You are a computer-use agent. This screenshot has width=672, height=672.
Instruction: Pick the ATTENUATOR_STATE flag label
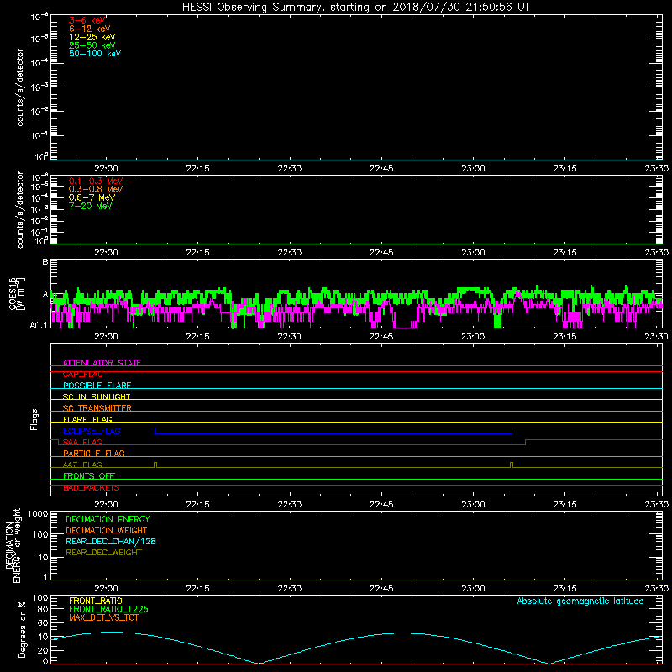click(x=102, y=363)
